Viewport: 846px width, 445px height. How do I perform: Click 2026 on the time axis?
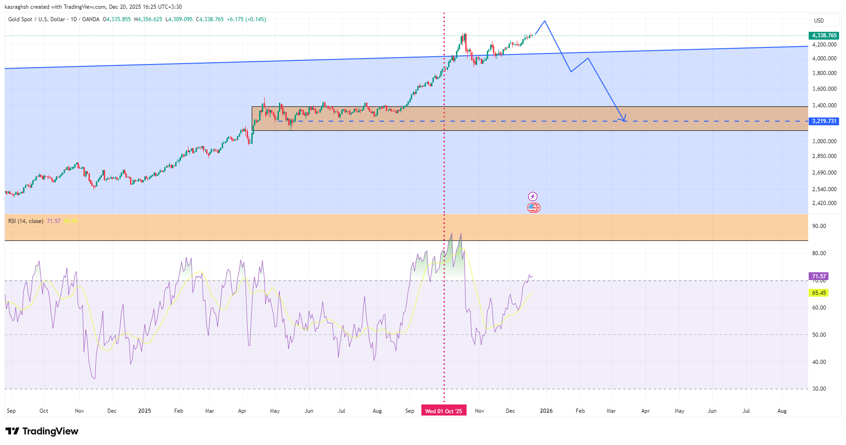point(546,411)
